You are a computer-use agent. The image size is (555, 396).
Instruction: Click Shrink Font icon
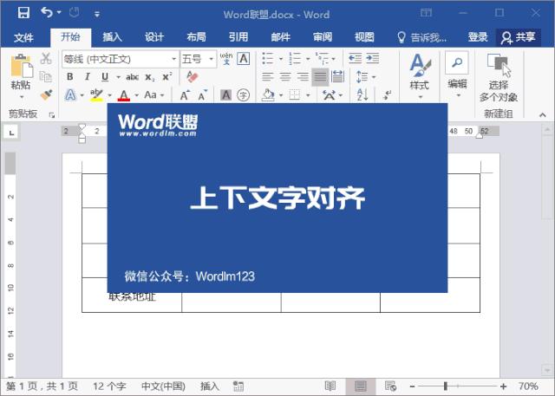202,95
